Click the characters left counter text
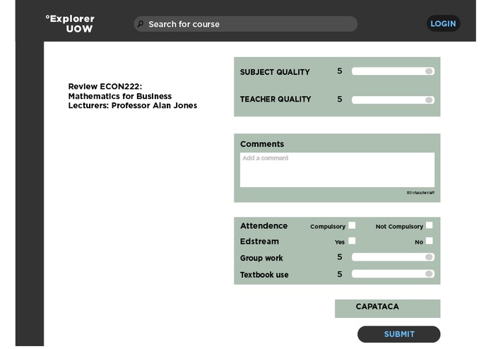The height and width of the screenshot is (349, 491). point(420,193)
